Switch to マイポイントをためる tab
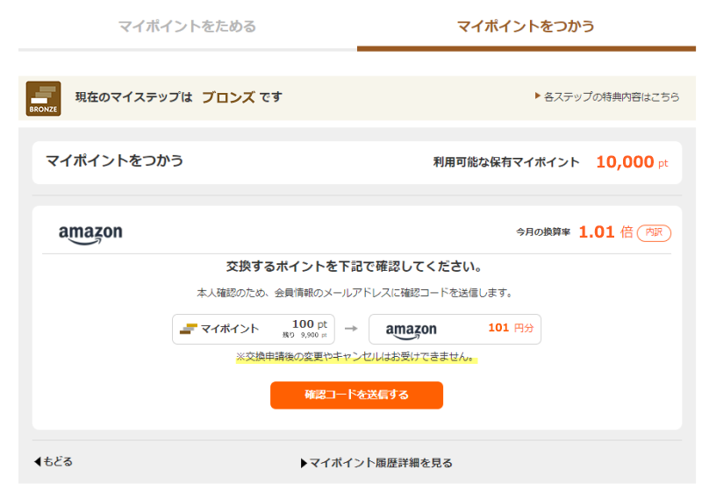The width and height of the screenshot is (709, 491). [187, 26]
